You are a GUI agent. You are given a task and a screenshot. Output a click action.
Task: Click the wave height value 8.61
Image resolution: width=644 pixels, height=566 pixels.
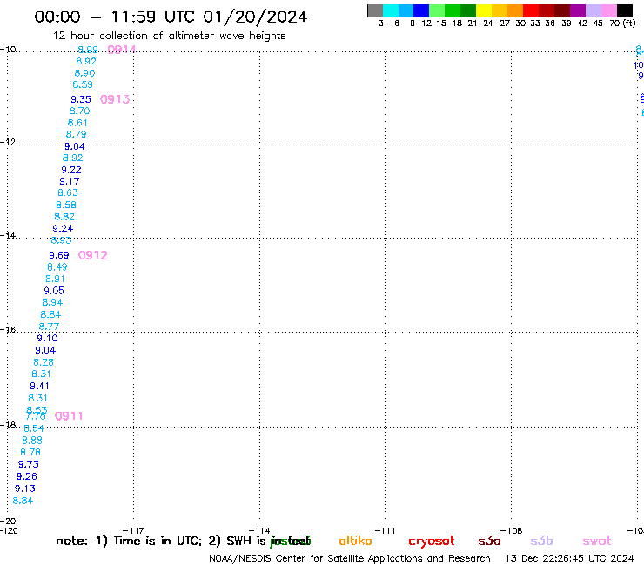(77, 123)
